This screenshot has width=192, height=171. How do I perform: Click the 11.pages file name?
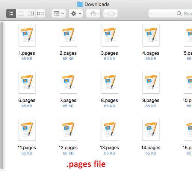click(x=27, y=148)
